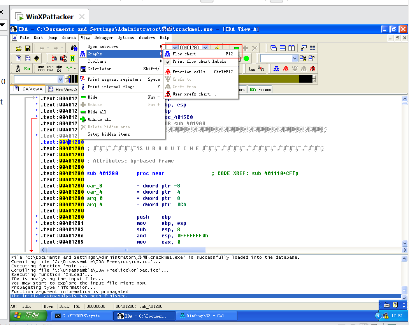Open User xrefs chart dialog entry
The image size is (409, 325).
(201, 94)
